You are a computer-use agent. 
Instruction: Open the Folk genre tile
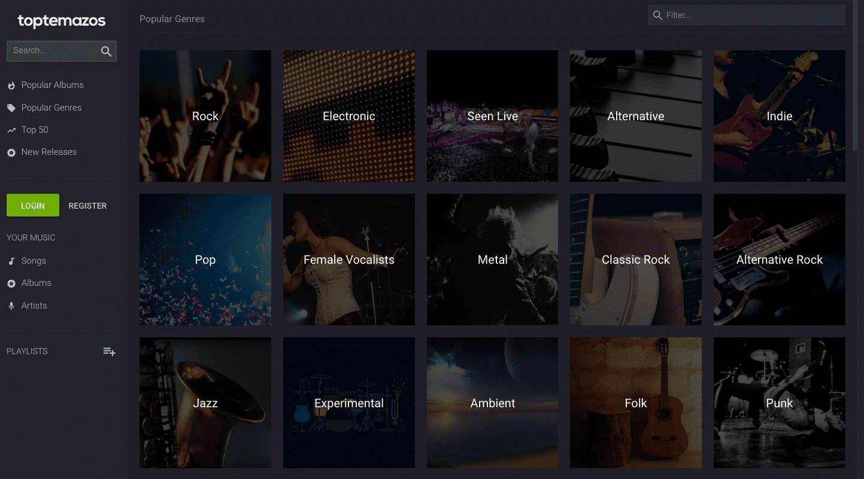point(636,402)
